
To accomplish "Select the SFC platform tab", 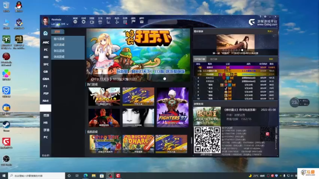I will coord(46,64).
